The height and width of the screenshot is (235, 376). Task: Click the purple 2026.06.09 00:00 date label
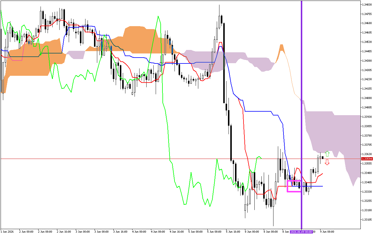[301, 232]
